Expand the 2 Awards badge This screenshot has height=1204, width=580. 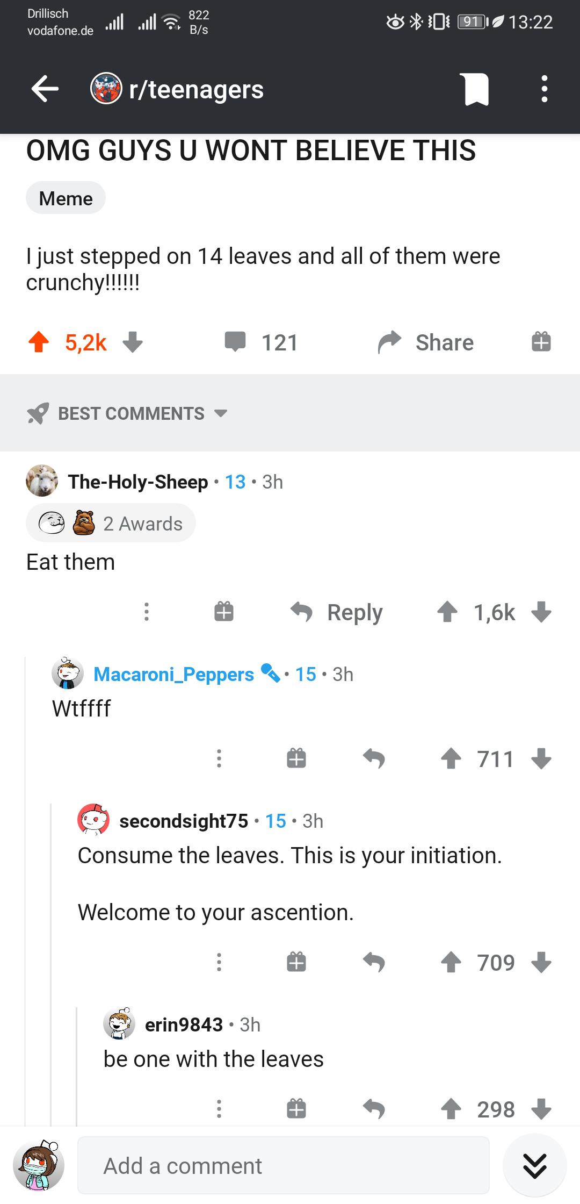pyautogui.click(x=111, y=523)
